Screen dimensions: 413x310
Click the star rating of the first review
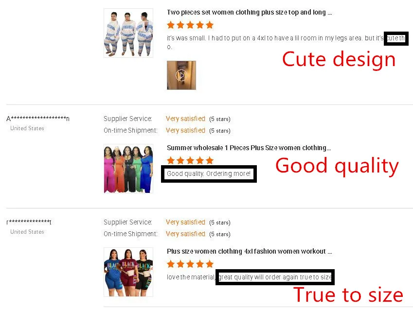tap(190, 25)
